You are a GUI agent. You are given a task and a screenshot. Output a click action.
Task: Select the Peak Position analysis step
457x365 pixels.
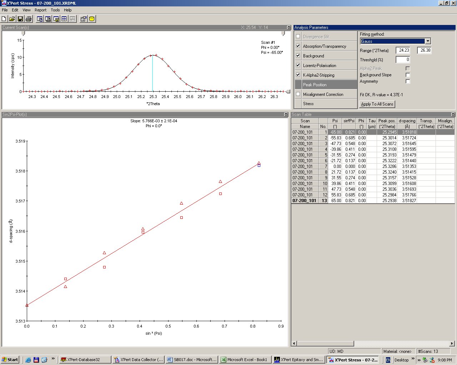tap(326, 85)
